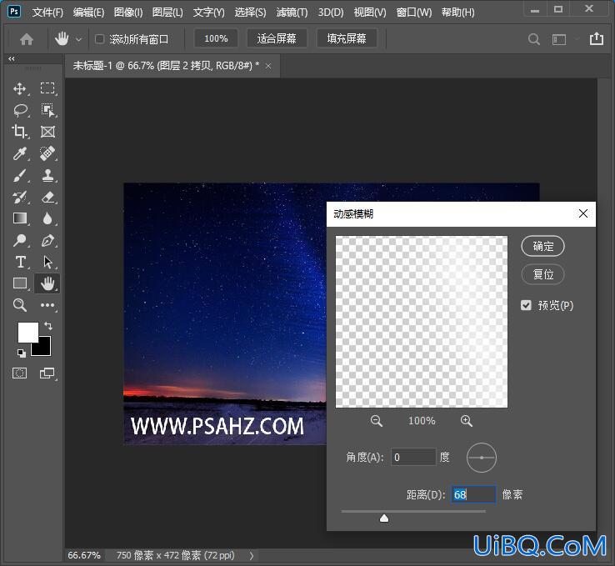Image resolution: width=615 pixels, height=566 pixels.
Task: Toggle Quick Mask mode
Action: (20, 373)
